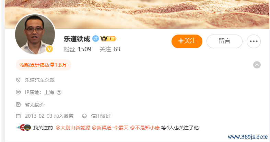Open the 粉丝 1509 followers list
The width and height of the screenshot is (270, 142).
click(x=77, y=49)
